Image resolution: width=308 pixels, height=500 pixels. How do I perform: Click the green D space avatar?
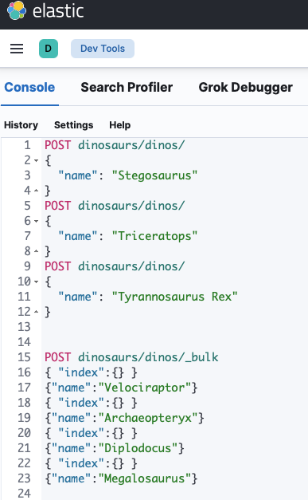click(x=49, y=49)
